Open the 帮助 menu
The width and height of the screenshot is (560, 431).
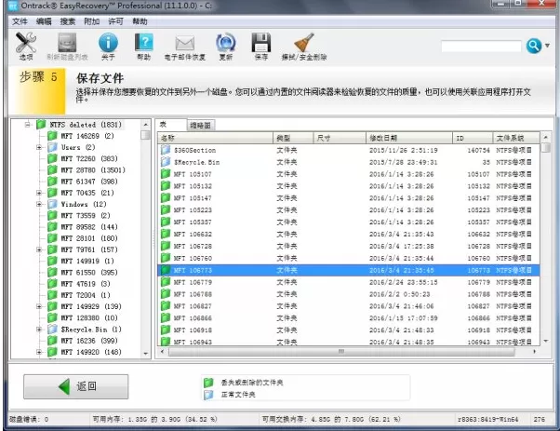click(140, 21)
